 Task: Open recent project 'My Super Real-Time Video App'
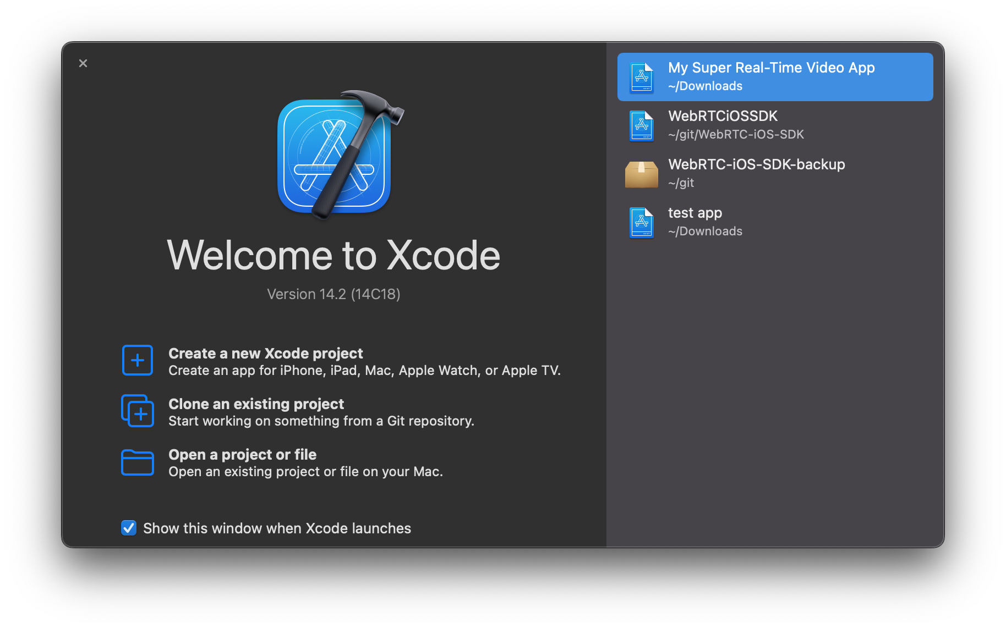pos(775,76)
